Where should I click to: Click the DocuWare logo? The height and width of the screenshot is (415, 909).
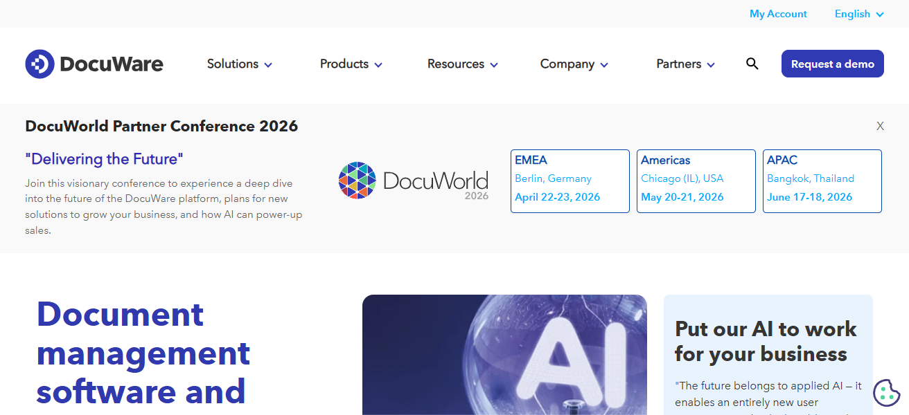point(94,63)
